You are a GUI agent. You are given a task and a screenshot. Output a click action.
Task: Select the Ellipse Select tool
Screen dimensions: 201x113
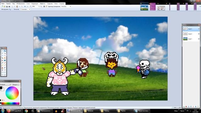pos(2,56)
